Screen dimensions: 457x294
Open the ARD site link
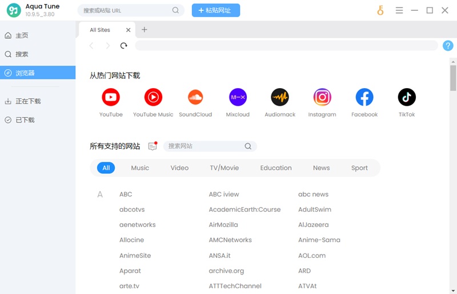point(304,271)
